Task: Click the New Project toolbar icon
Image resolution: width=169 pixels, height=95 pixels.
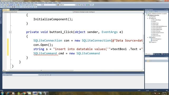Action: pyautogui.click(x=2, y=5)
